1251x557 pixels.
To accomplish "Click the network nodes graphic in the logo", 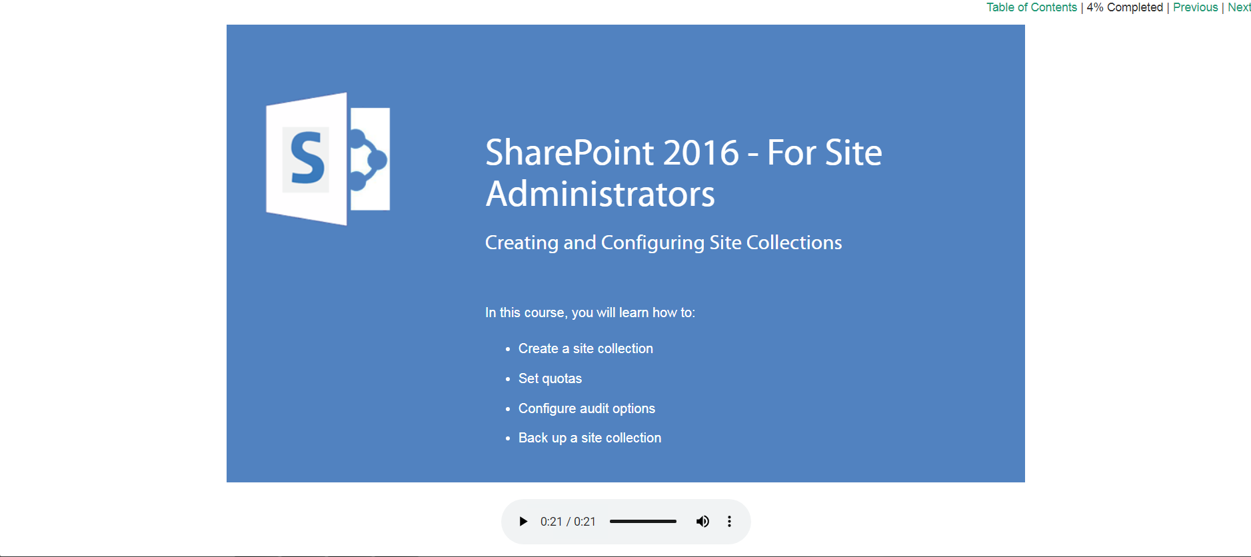I will [x=367, y=160].
